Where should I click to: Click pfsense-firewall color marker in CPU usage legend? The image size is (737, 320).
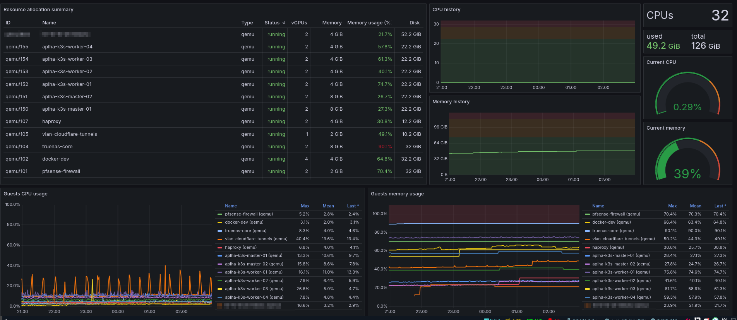tap(220, 214)
